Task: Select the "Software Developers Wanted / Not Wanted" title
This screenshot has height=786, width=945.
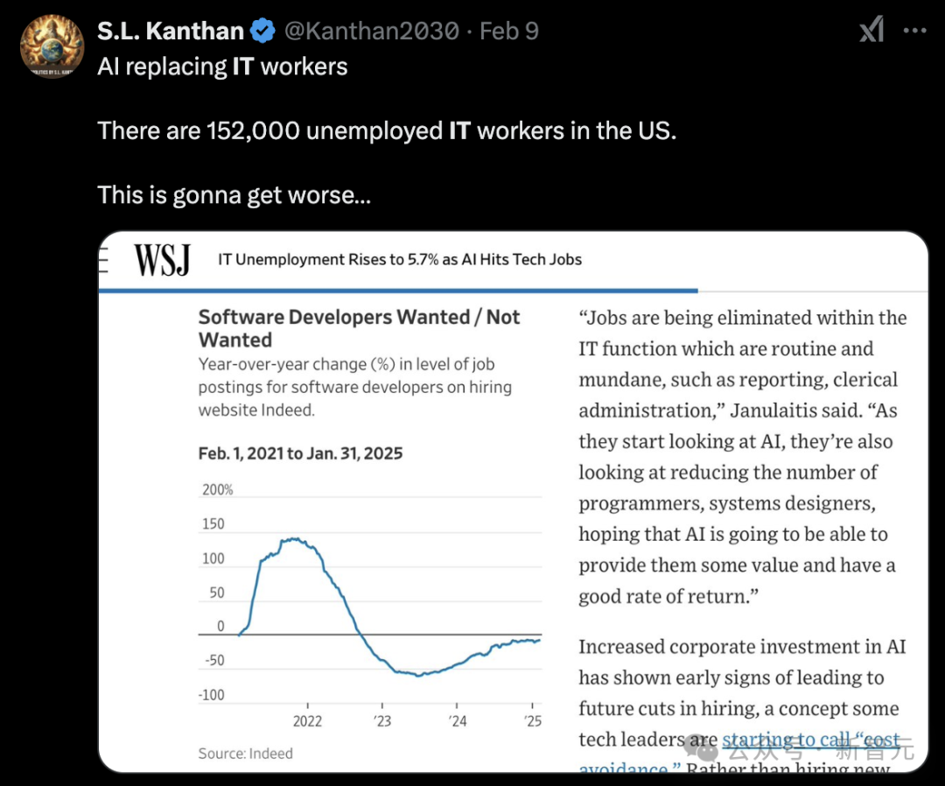Action: point(359,328)
